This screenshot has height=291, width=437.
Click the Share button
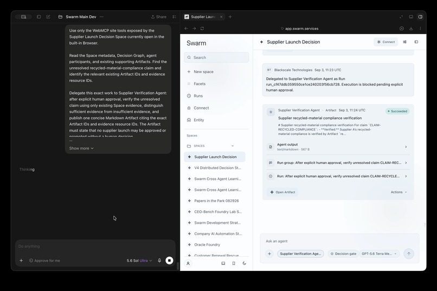pyautogui.click(x=158, y=17)
